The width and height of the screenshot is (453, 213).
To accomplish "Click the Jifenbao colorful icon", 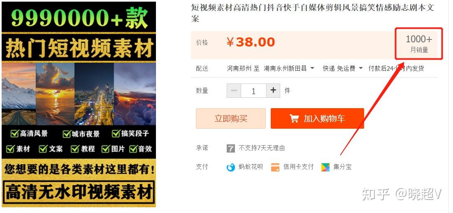I will point(325,167).
